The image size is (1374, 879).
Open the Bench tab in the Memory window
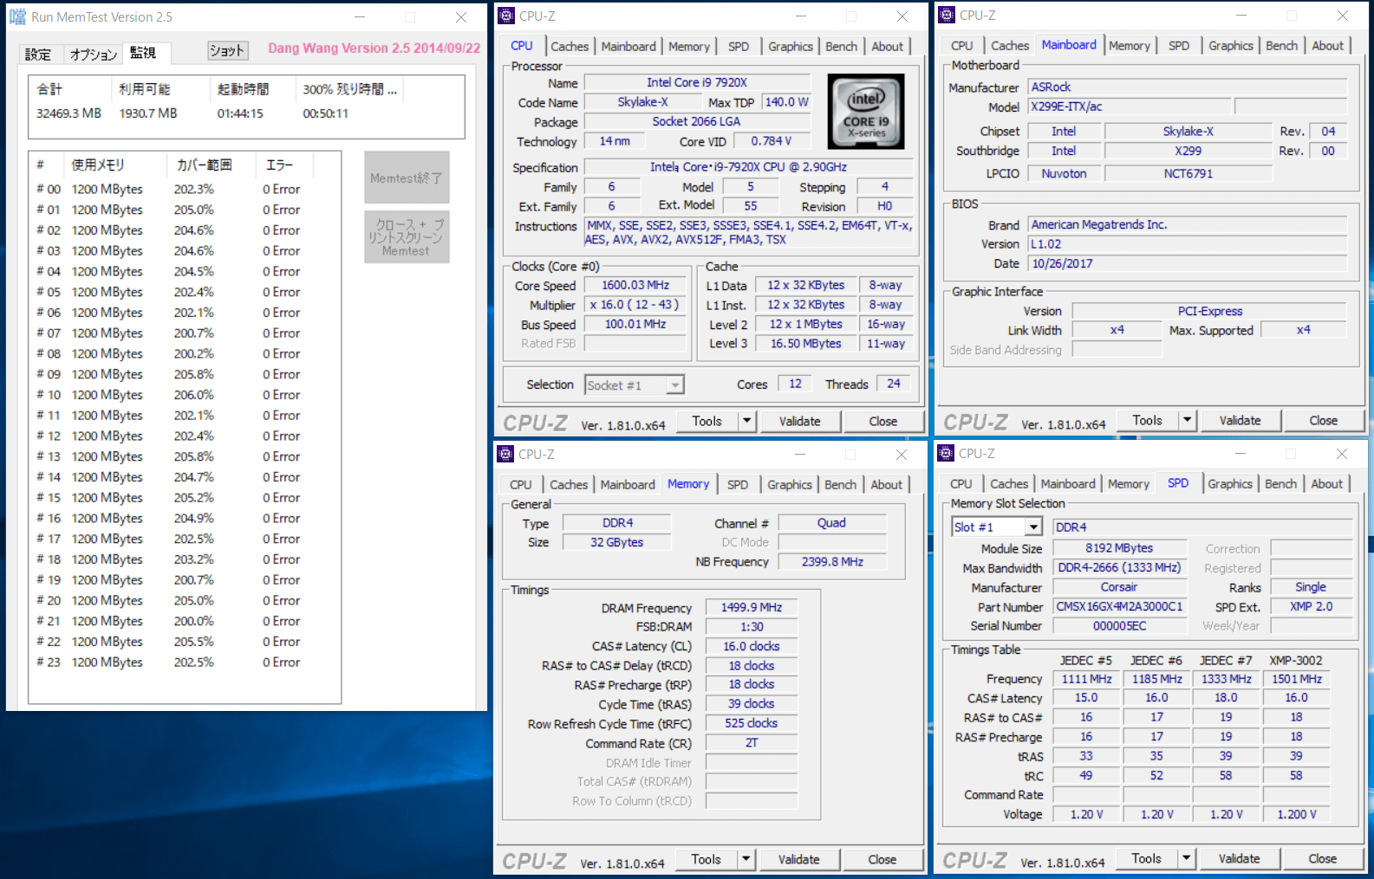click(x=840, y=485)
